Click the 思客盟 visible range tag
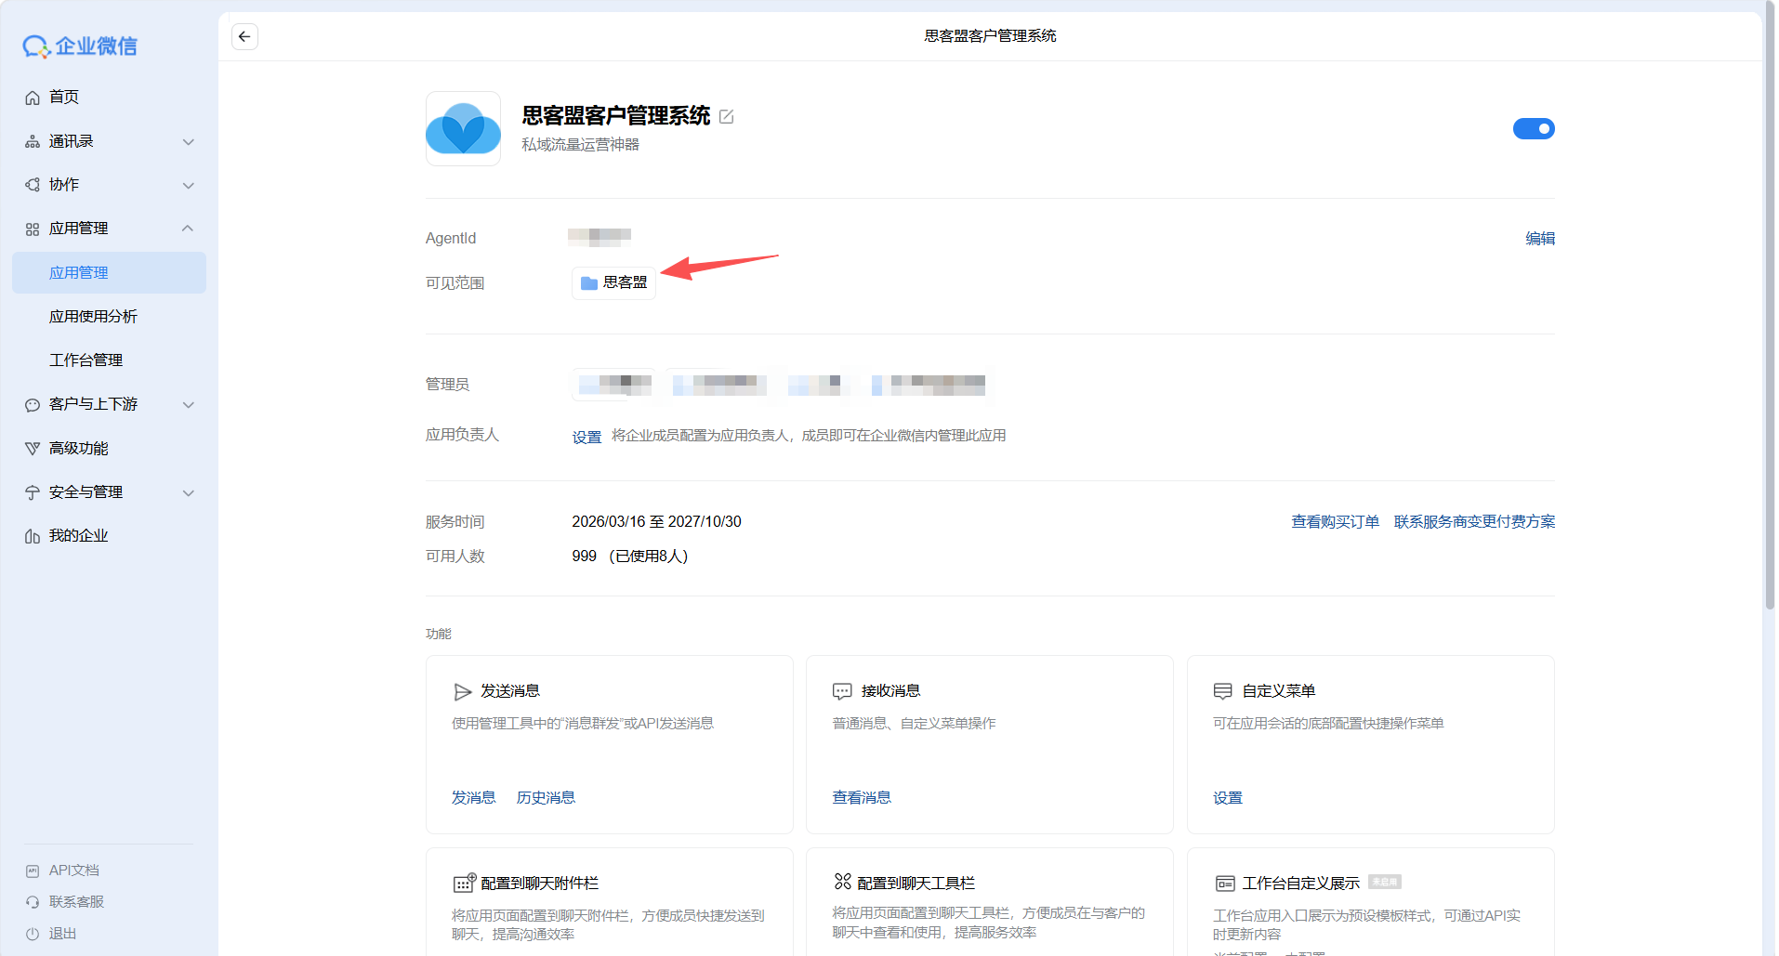Screen dimensions: 1779x956 613,282
